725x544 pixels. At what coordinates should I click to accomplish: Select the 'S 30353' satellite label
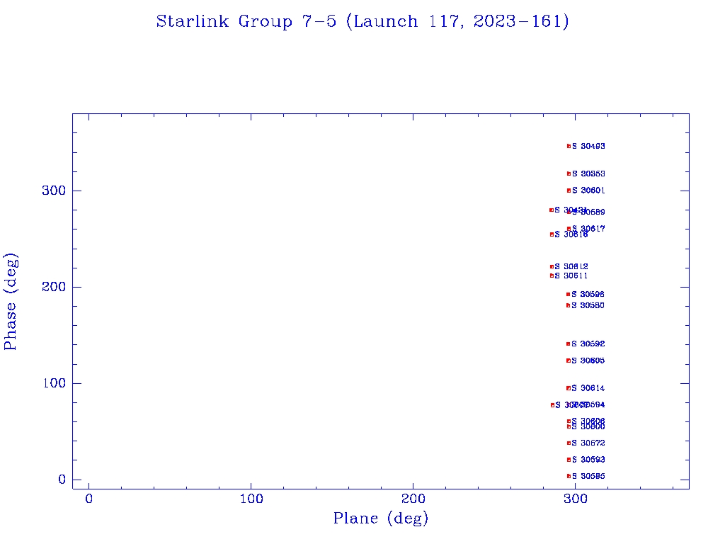point(588,174)
